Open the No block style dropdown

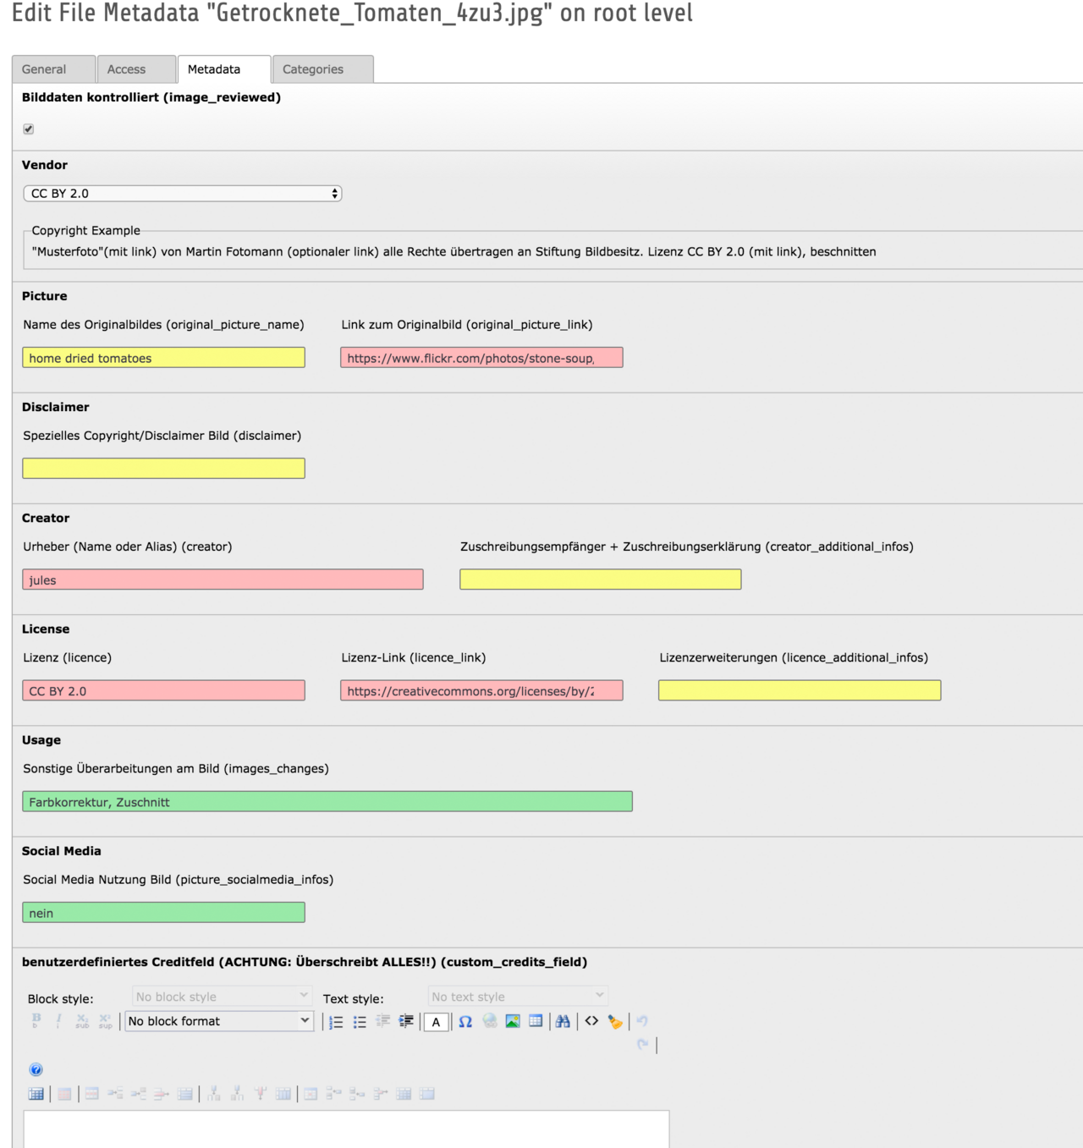tap(223, 997)
